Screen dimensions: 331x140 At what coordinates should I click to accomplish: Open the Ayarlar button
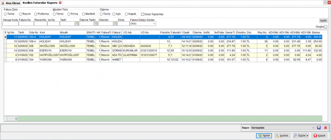tap(283, 135)
